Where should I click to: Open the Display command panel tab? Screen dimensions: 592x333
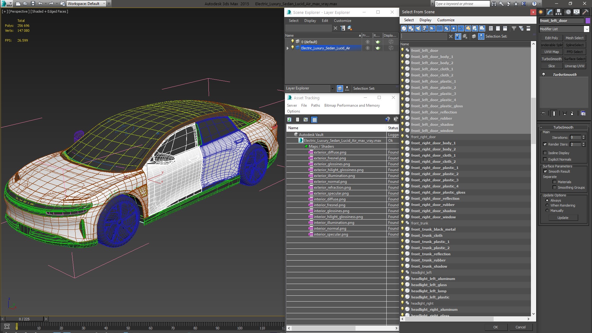(x=576, y=12)
